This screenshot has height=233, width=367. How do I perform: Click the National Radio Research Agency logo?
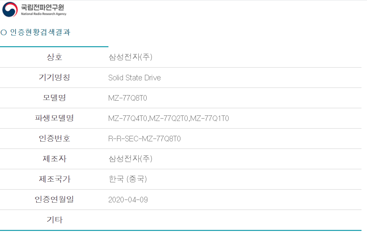(x=10, y=10)
